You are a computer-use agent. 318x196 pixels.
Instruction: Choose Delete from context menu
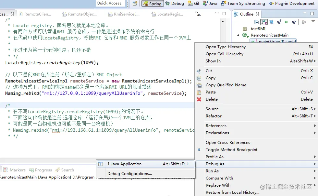click(256, 99)
